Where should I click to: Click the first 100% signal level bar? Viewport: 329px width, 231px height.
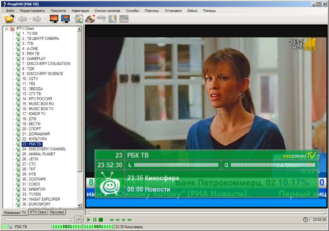[x=67, y=227]
